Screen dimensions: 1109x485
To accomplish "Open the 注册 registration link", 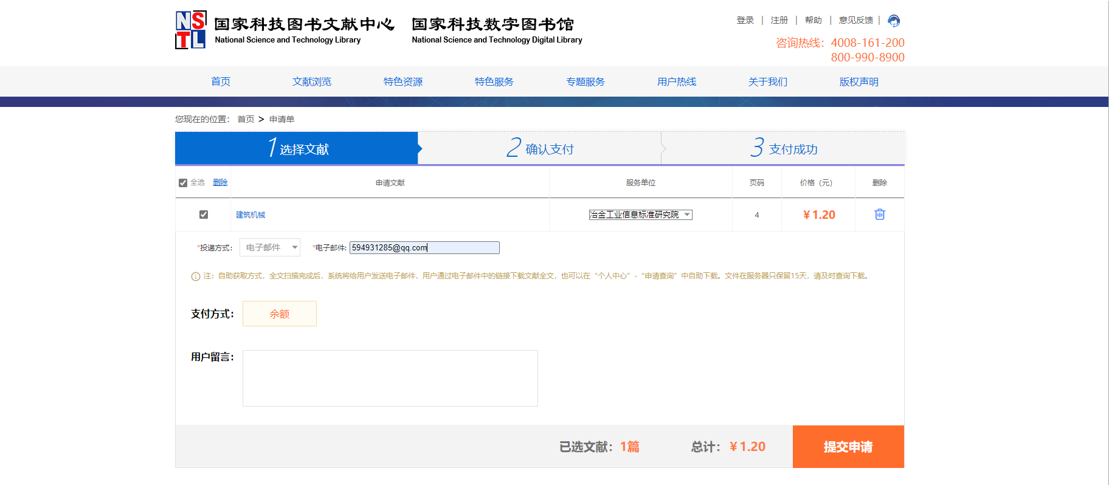I will click(x=779, y=20).
